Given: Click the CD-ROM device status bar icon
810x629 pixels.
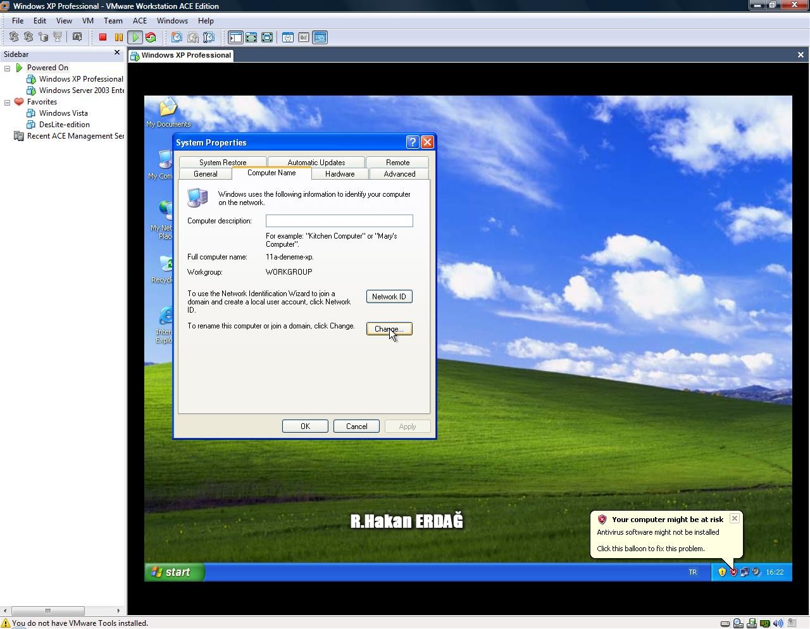Looking at the screenshot, I should point(738,623).
